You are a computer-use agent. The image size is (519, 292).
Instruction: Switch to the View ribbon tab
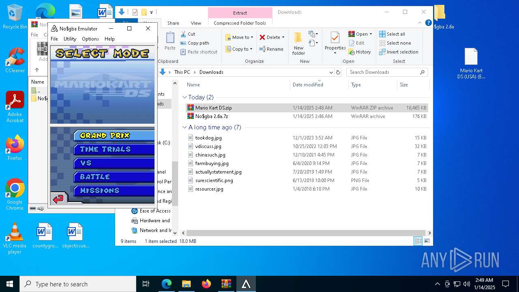[196, 23]
